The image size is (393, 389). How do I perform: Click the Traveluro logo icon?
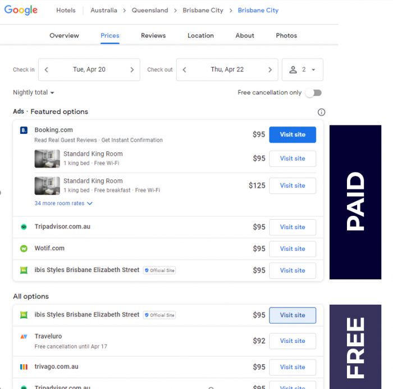click(x=24, y=337)
